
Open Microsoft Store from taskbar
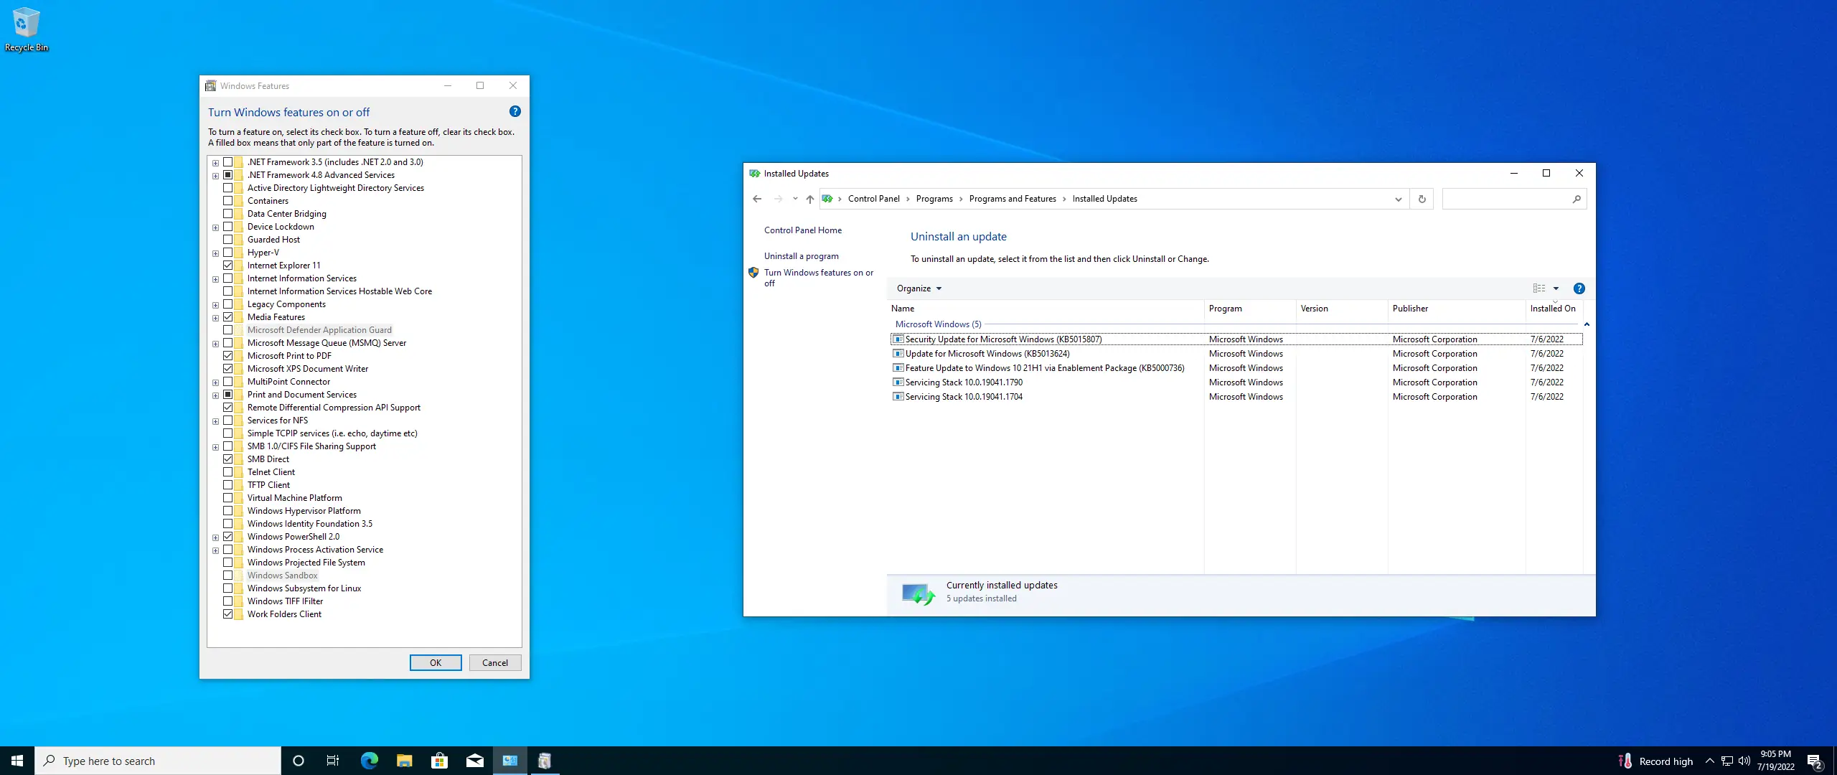coord(439,761)
